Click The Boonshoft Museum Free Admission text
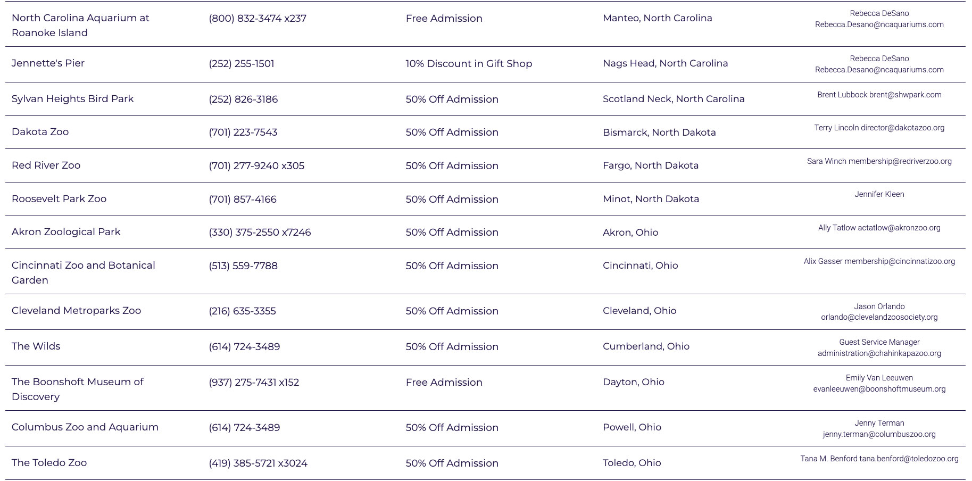Image resolution: width=972 pixels, height=481 pixels. tap(444, 382)
